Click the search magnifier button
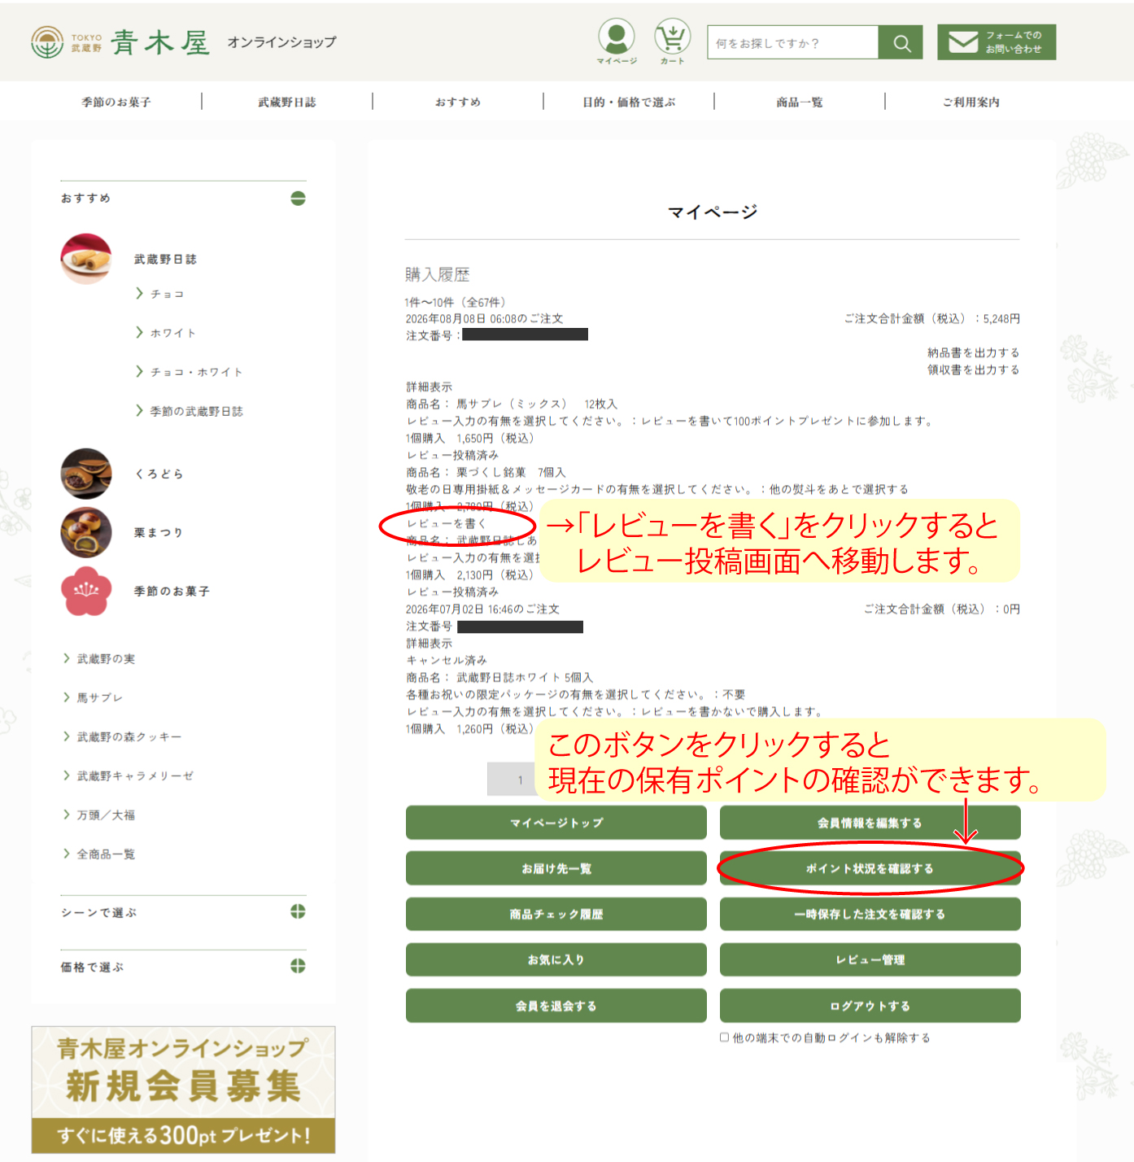 [901, 42]
